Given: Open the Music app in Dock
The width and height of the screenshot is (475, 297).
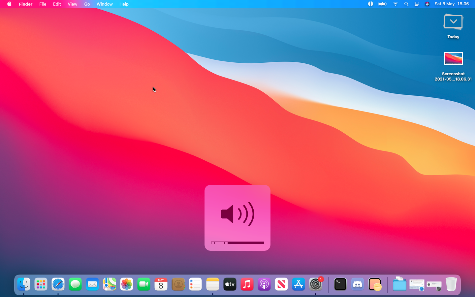Looking at the screenshot, I should click(247, 284).
